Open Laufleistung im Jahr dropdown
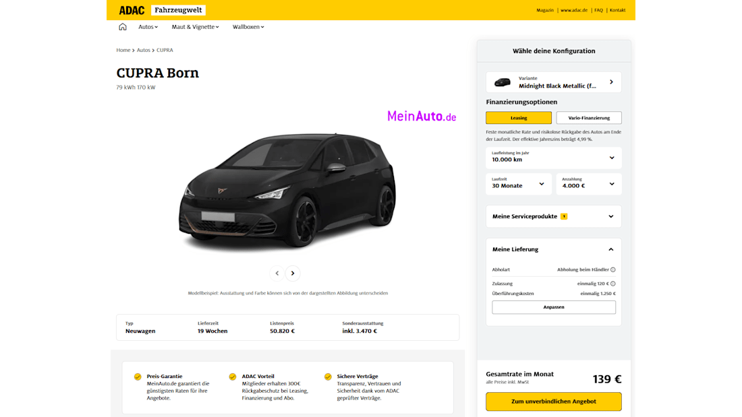 pyautogui.click(x=553, y=158)
